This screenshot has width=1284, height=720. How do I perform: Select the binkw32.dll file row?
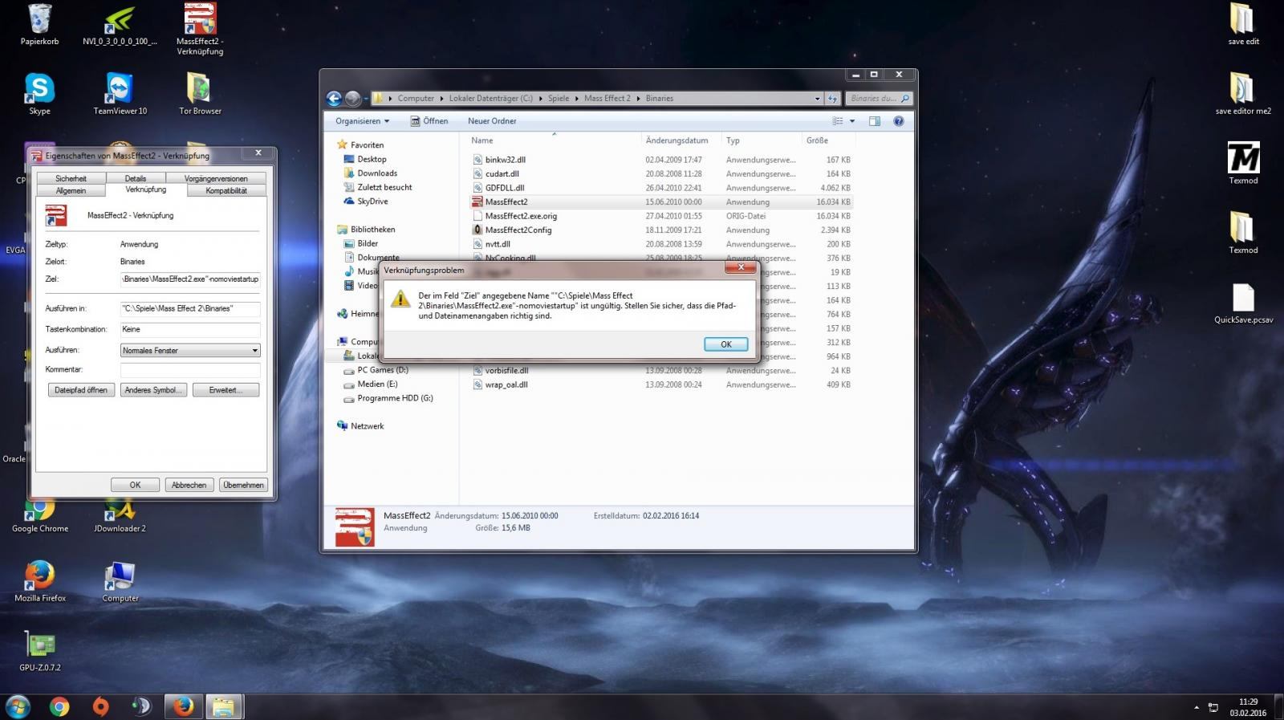(x=661, y=160)
